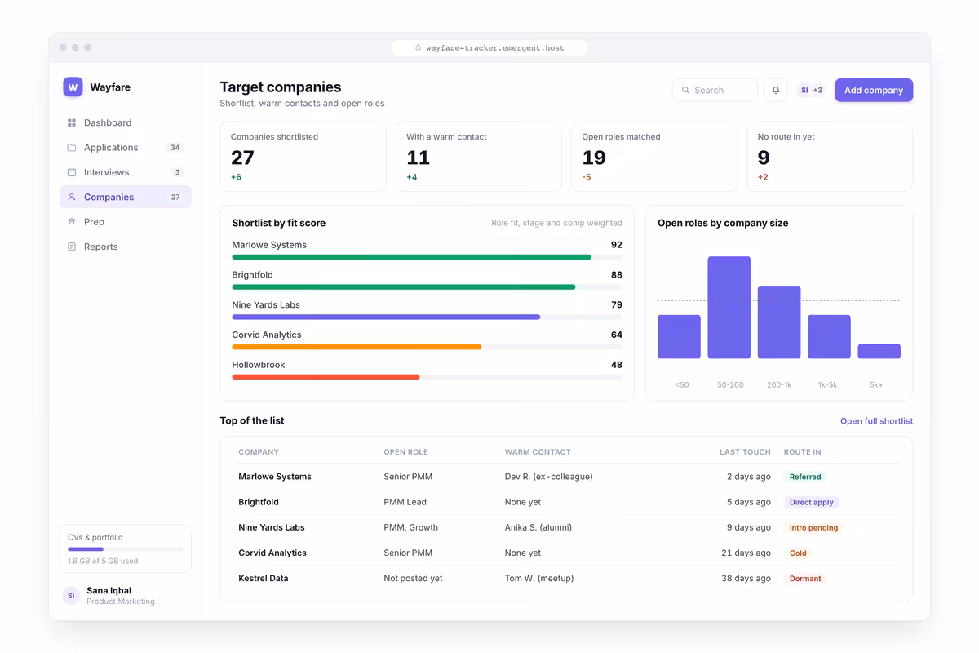The image size is (979, 653).
Task: Click the Interviews calendar icon
Action: point(72,172)
